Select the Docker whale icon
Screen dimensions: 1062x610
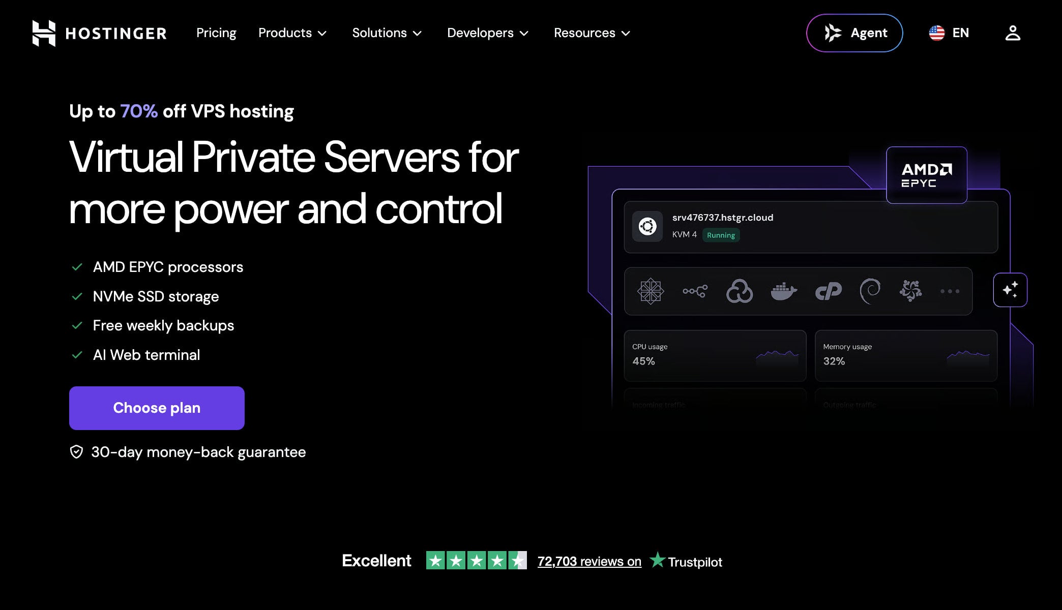784,291
